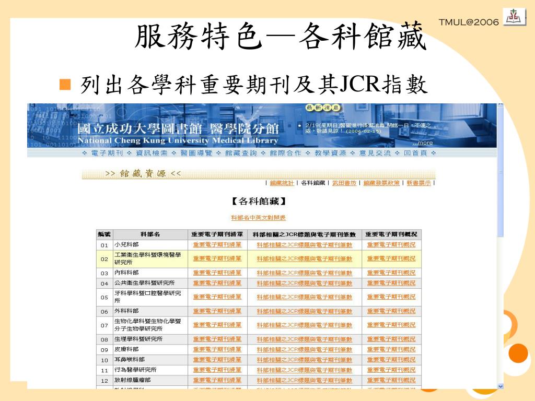535x401 pixels.
Task: Open the 館際合作 menu item
Action: [285, 153]
